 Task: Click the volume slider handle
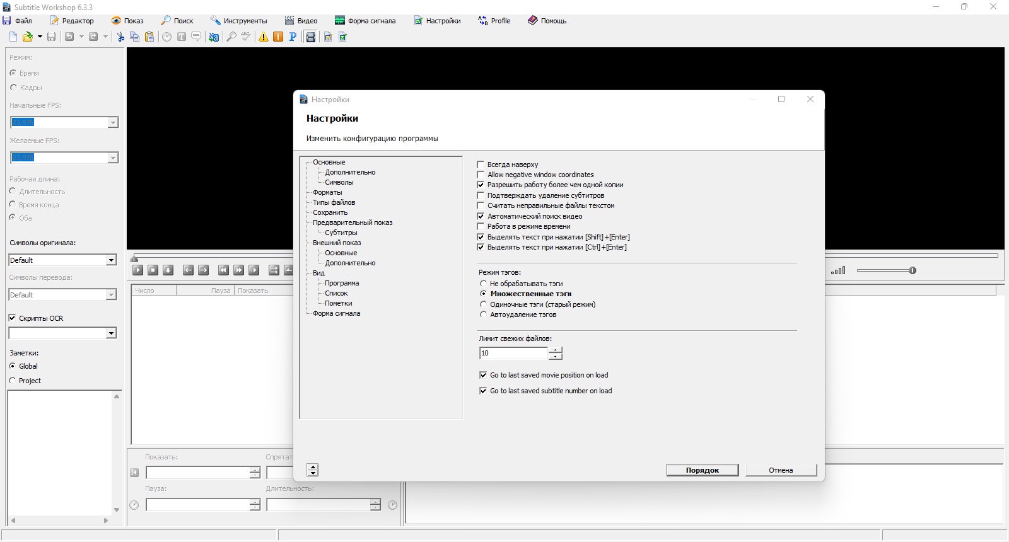(x=913, y=270)
